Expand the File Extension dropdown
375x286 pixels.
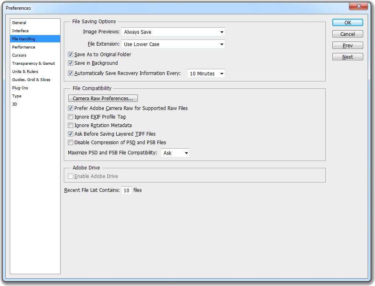tap(173, 44)
